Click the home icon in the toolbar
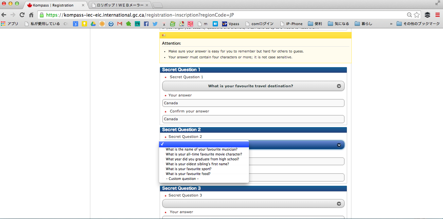The height and width of the screenshot is (219, 443). click(x=31, y=15)
